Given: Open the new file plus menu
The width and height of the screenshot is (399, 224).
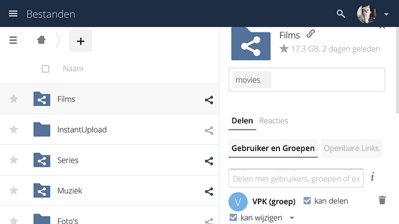Looking at the screenshot, I should pos(80,41).
